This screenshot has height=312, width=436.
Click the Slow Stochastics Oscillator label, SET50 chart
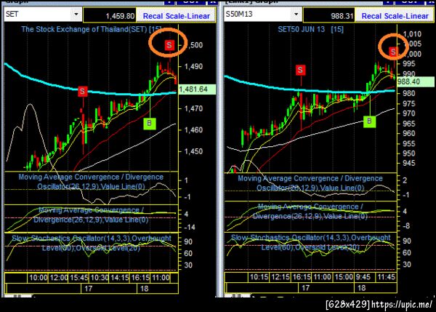coord(310,242)
